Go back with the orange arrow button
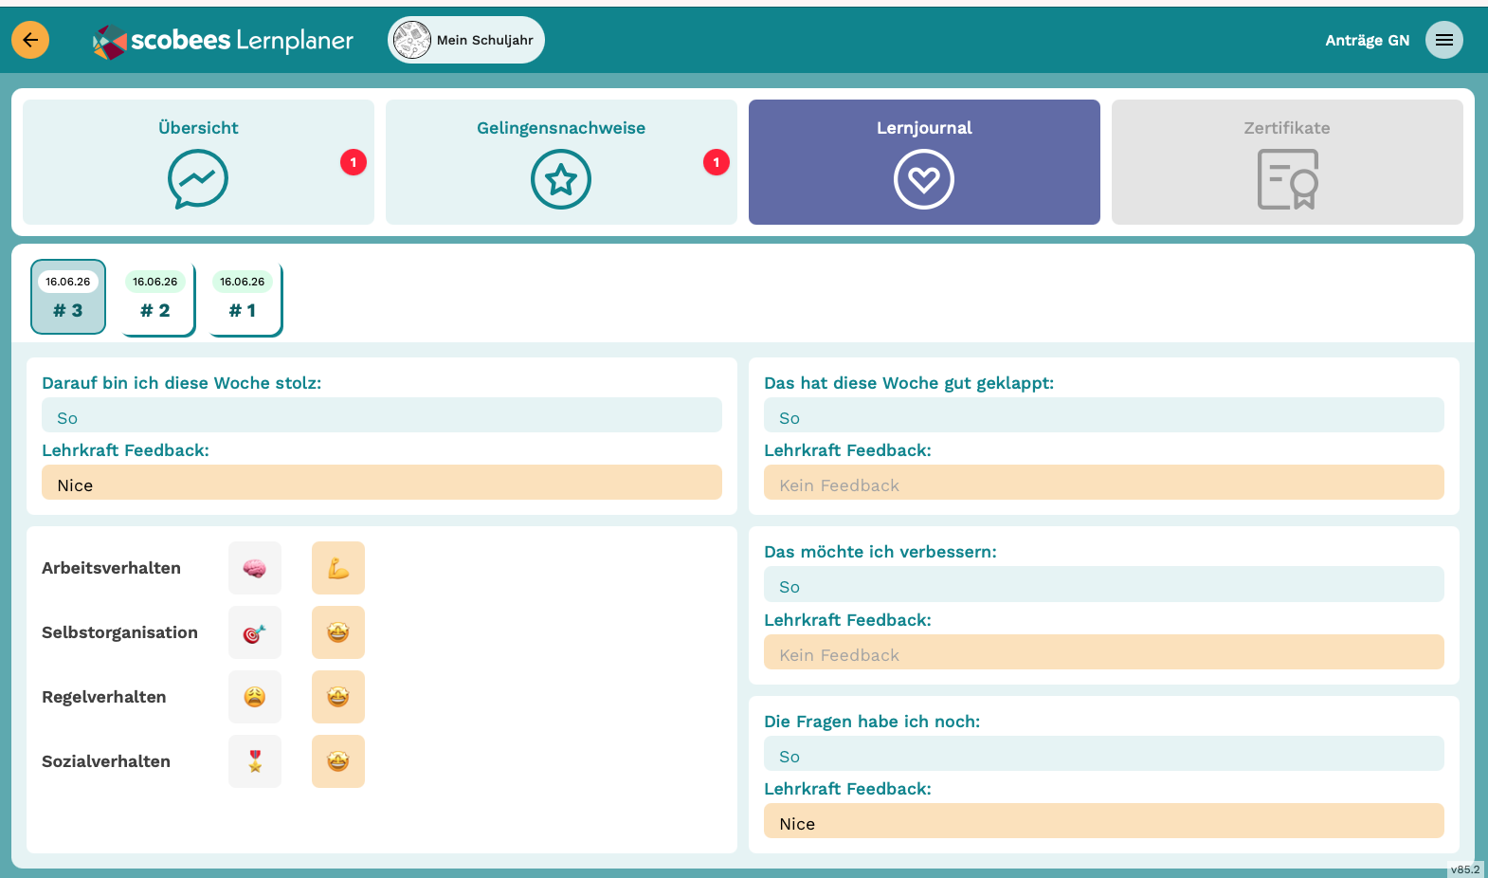The height and width of the screenshot is (878, 1488). pos(30,40)
